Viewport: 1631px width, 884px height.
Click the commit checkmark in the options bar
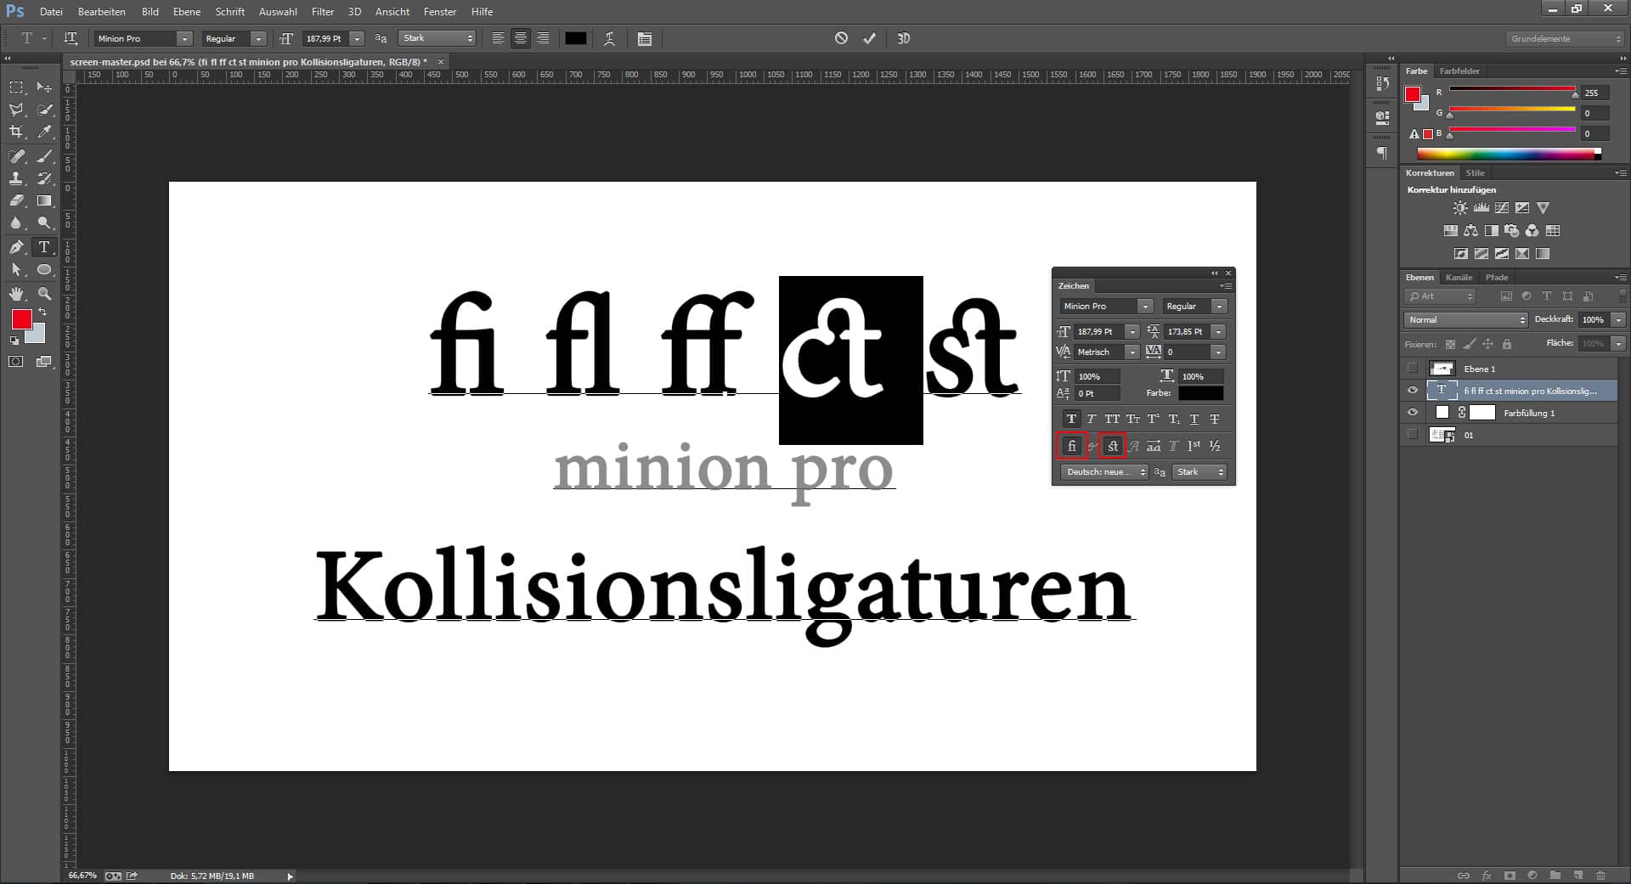(x=868, y=38)
